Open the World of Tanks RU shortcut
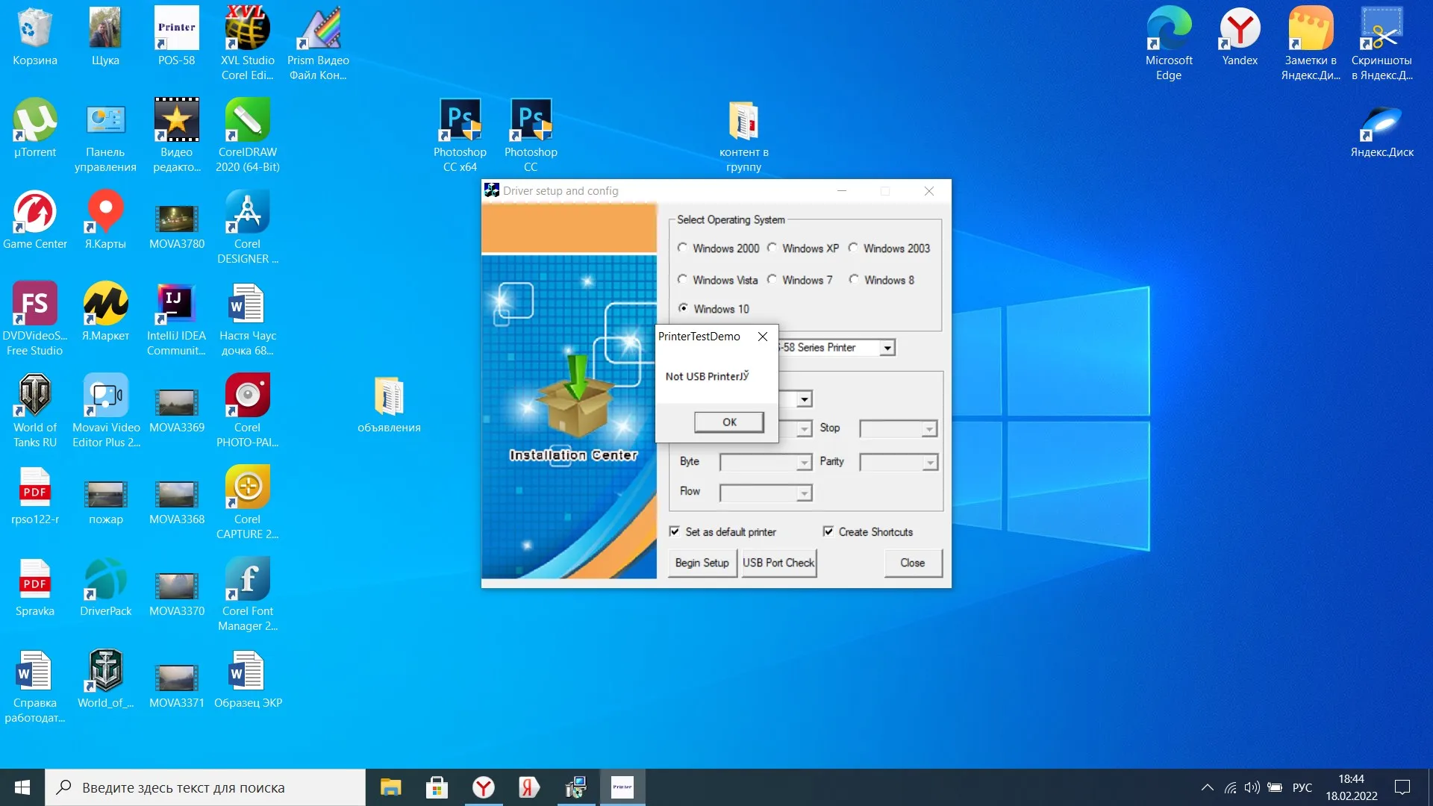 [35, 396]
